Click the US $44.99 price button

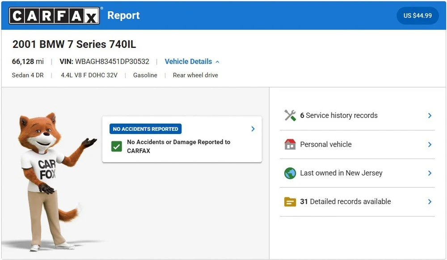click(417, 16)
